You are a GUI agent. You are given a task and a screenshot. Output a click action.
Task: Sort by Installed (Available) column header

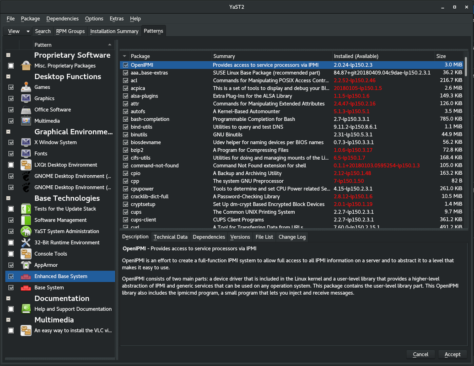click(x=383, y=56)
